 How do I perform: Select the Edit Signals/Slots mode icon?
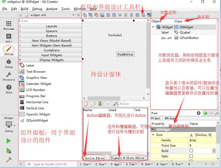(x=91, y=15)
